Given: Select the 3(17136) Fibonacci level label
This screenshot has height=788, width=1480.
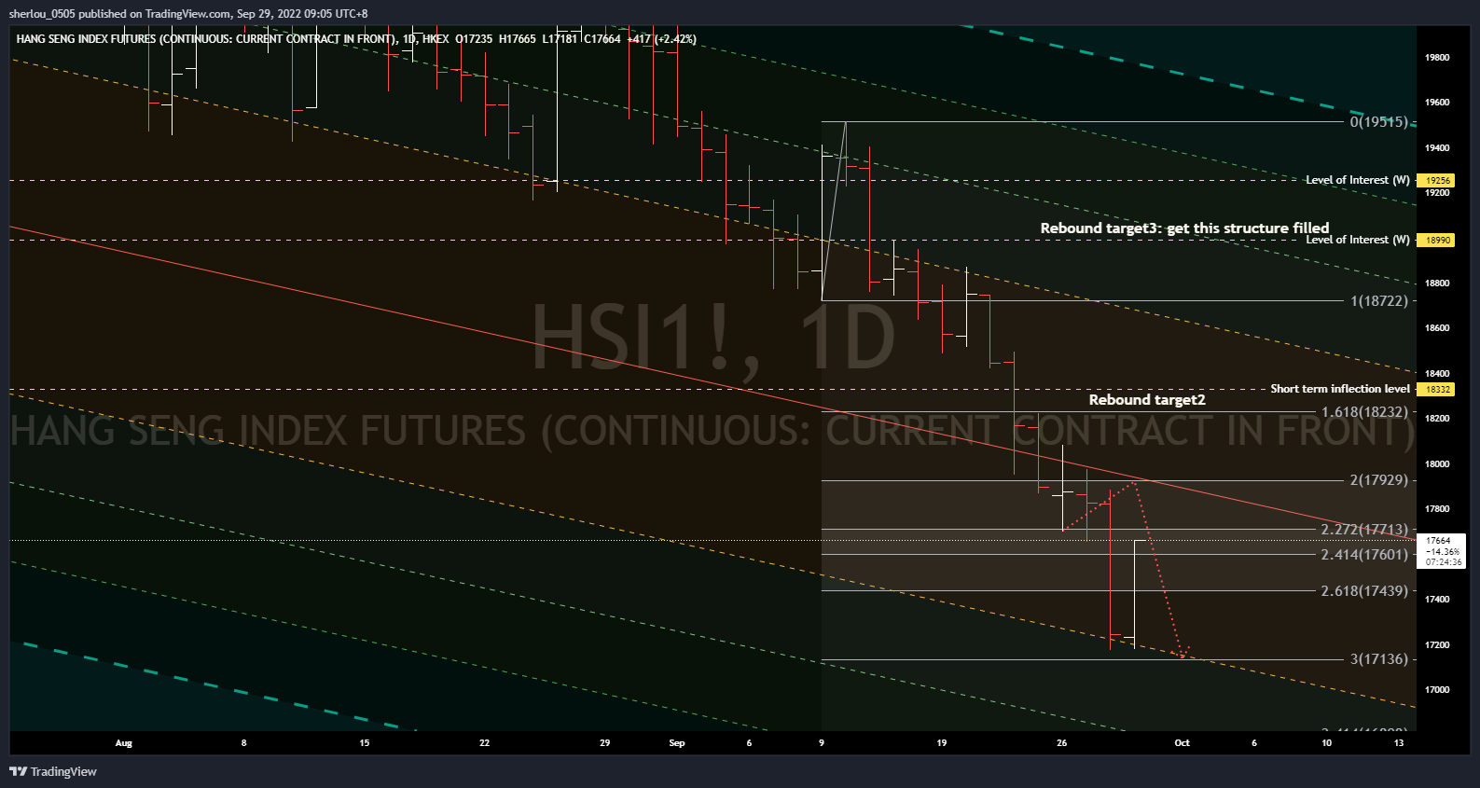Looking at the screenshot, I should pyautogui.click(x=1379, y=659).
